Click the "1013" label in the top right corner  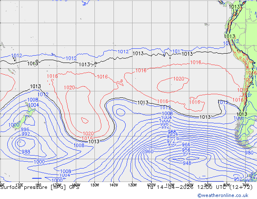(234, 7)
